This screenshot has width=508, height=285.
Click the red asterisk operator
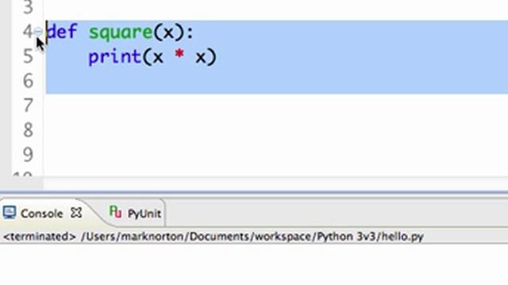pyautogui.click(x=179, y=55)
